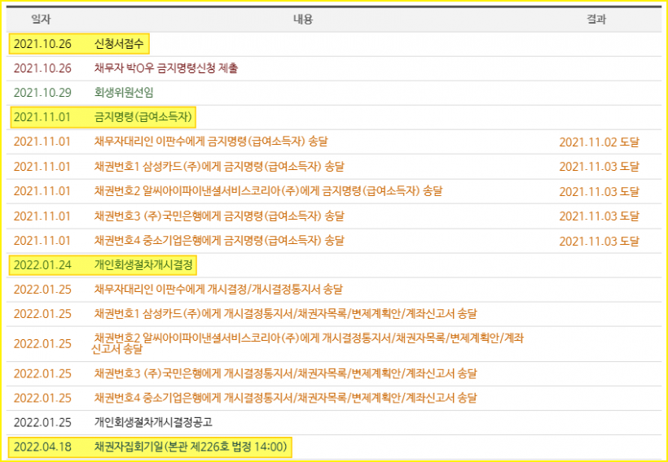
Task: Click the result 2021.11.02 도달
Action: [600, 142]
